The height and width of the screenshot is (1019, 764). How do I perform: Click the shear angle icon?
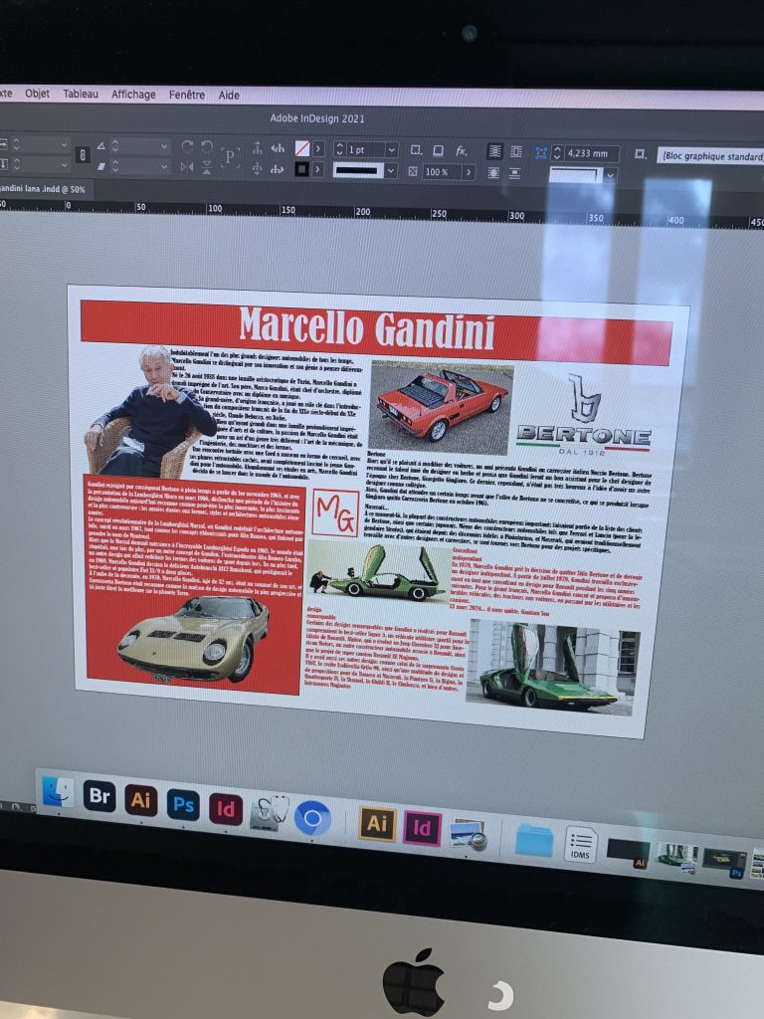coord(101,167)
